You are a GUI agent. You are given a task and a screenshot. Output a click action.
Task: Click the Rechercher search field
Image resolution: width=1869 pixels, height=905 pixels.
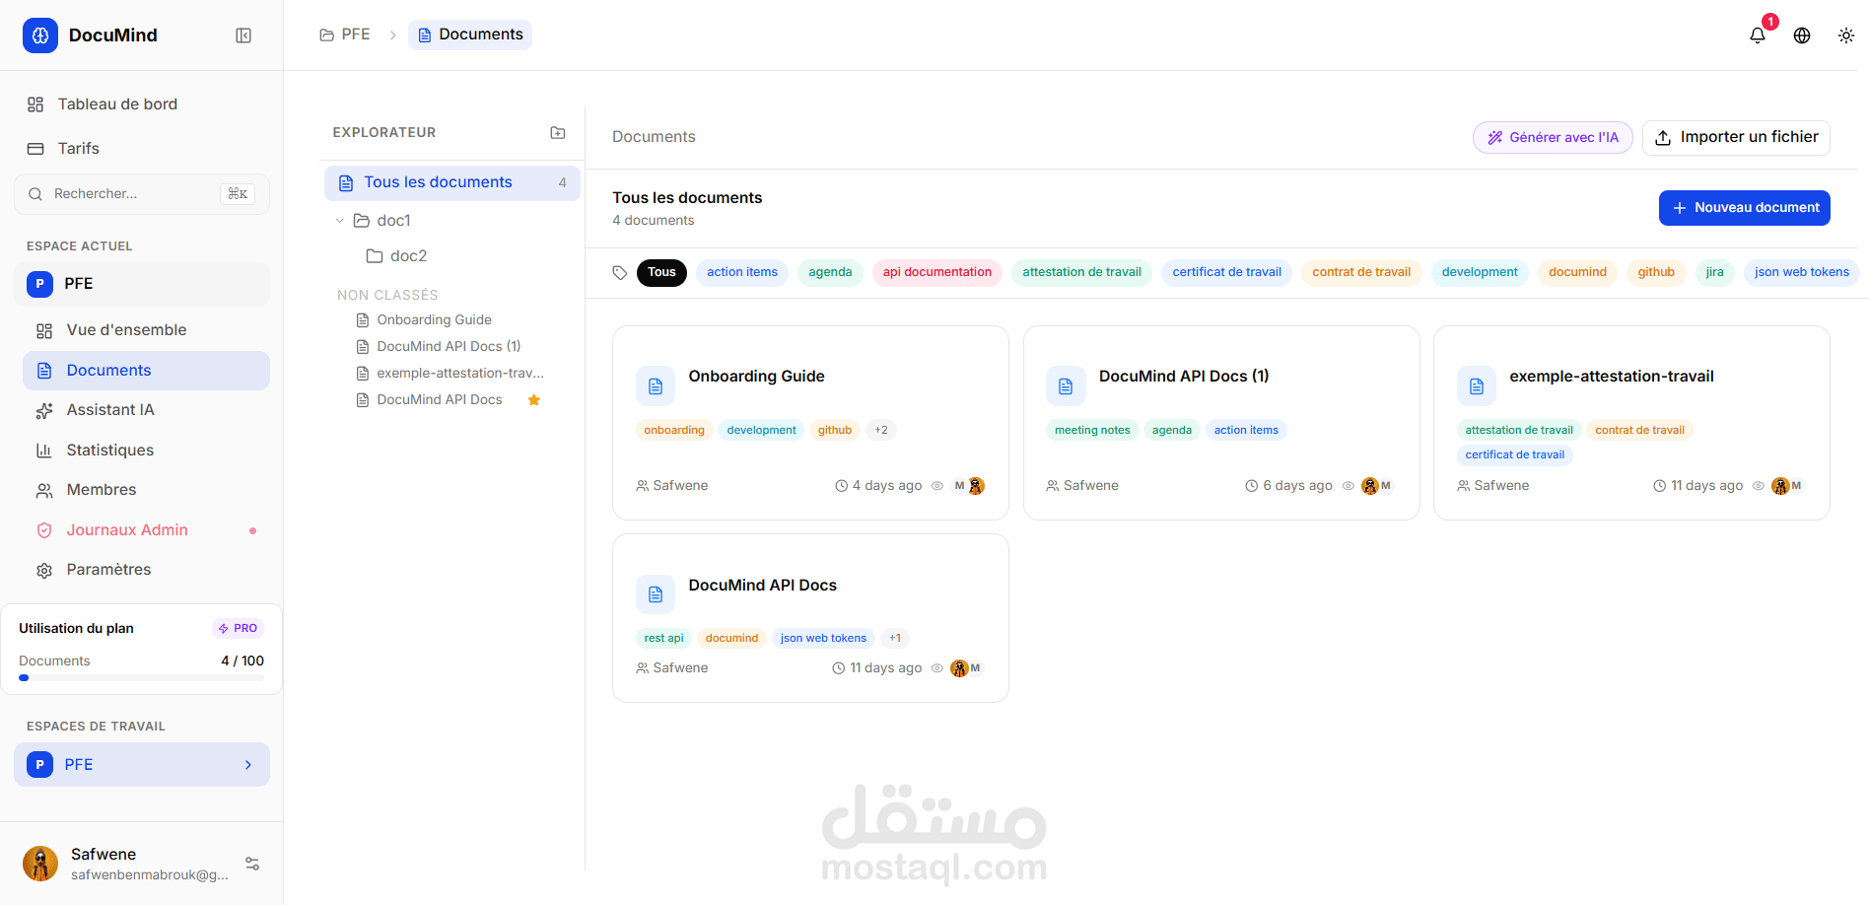142,194
